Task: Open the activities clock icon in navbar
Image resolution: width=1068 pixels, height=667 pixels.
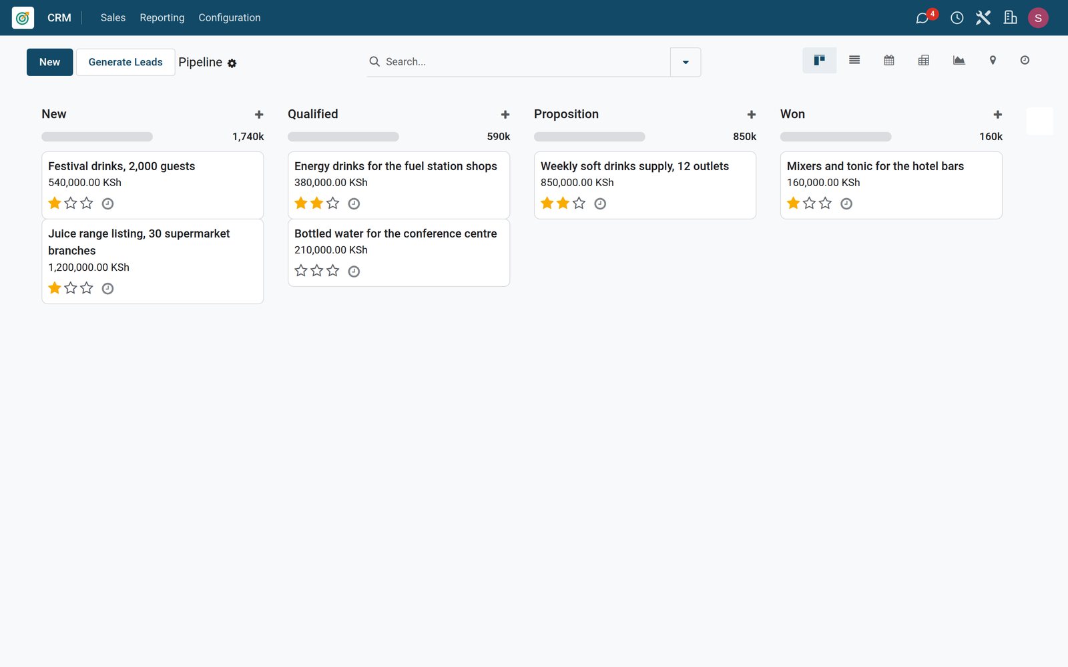Action: pyautogui.click(x=957, y=18)
